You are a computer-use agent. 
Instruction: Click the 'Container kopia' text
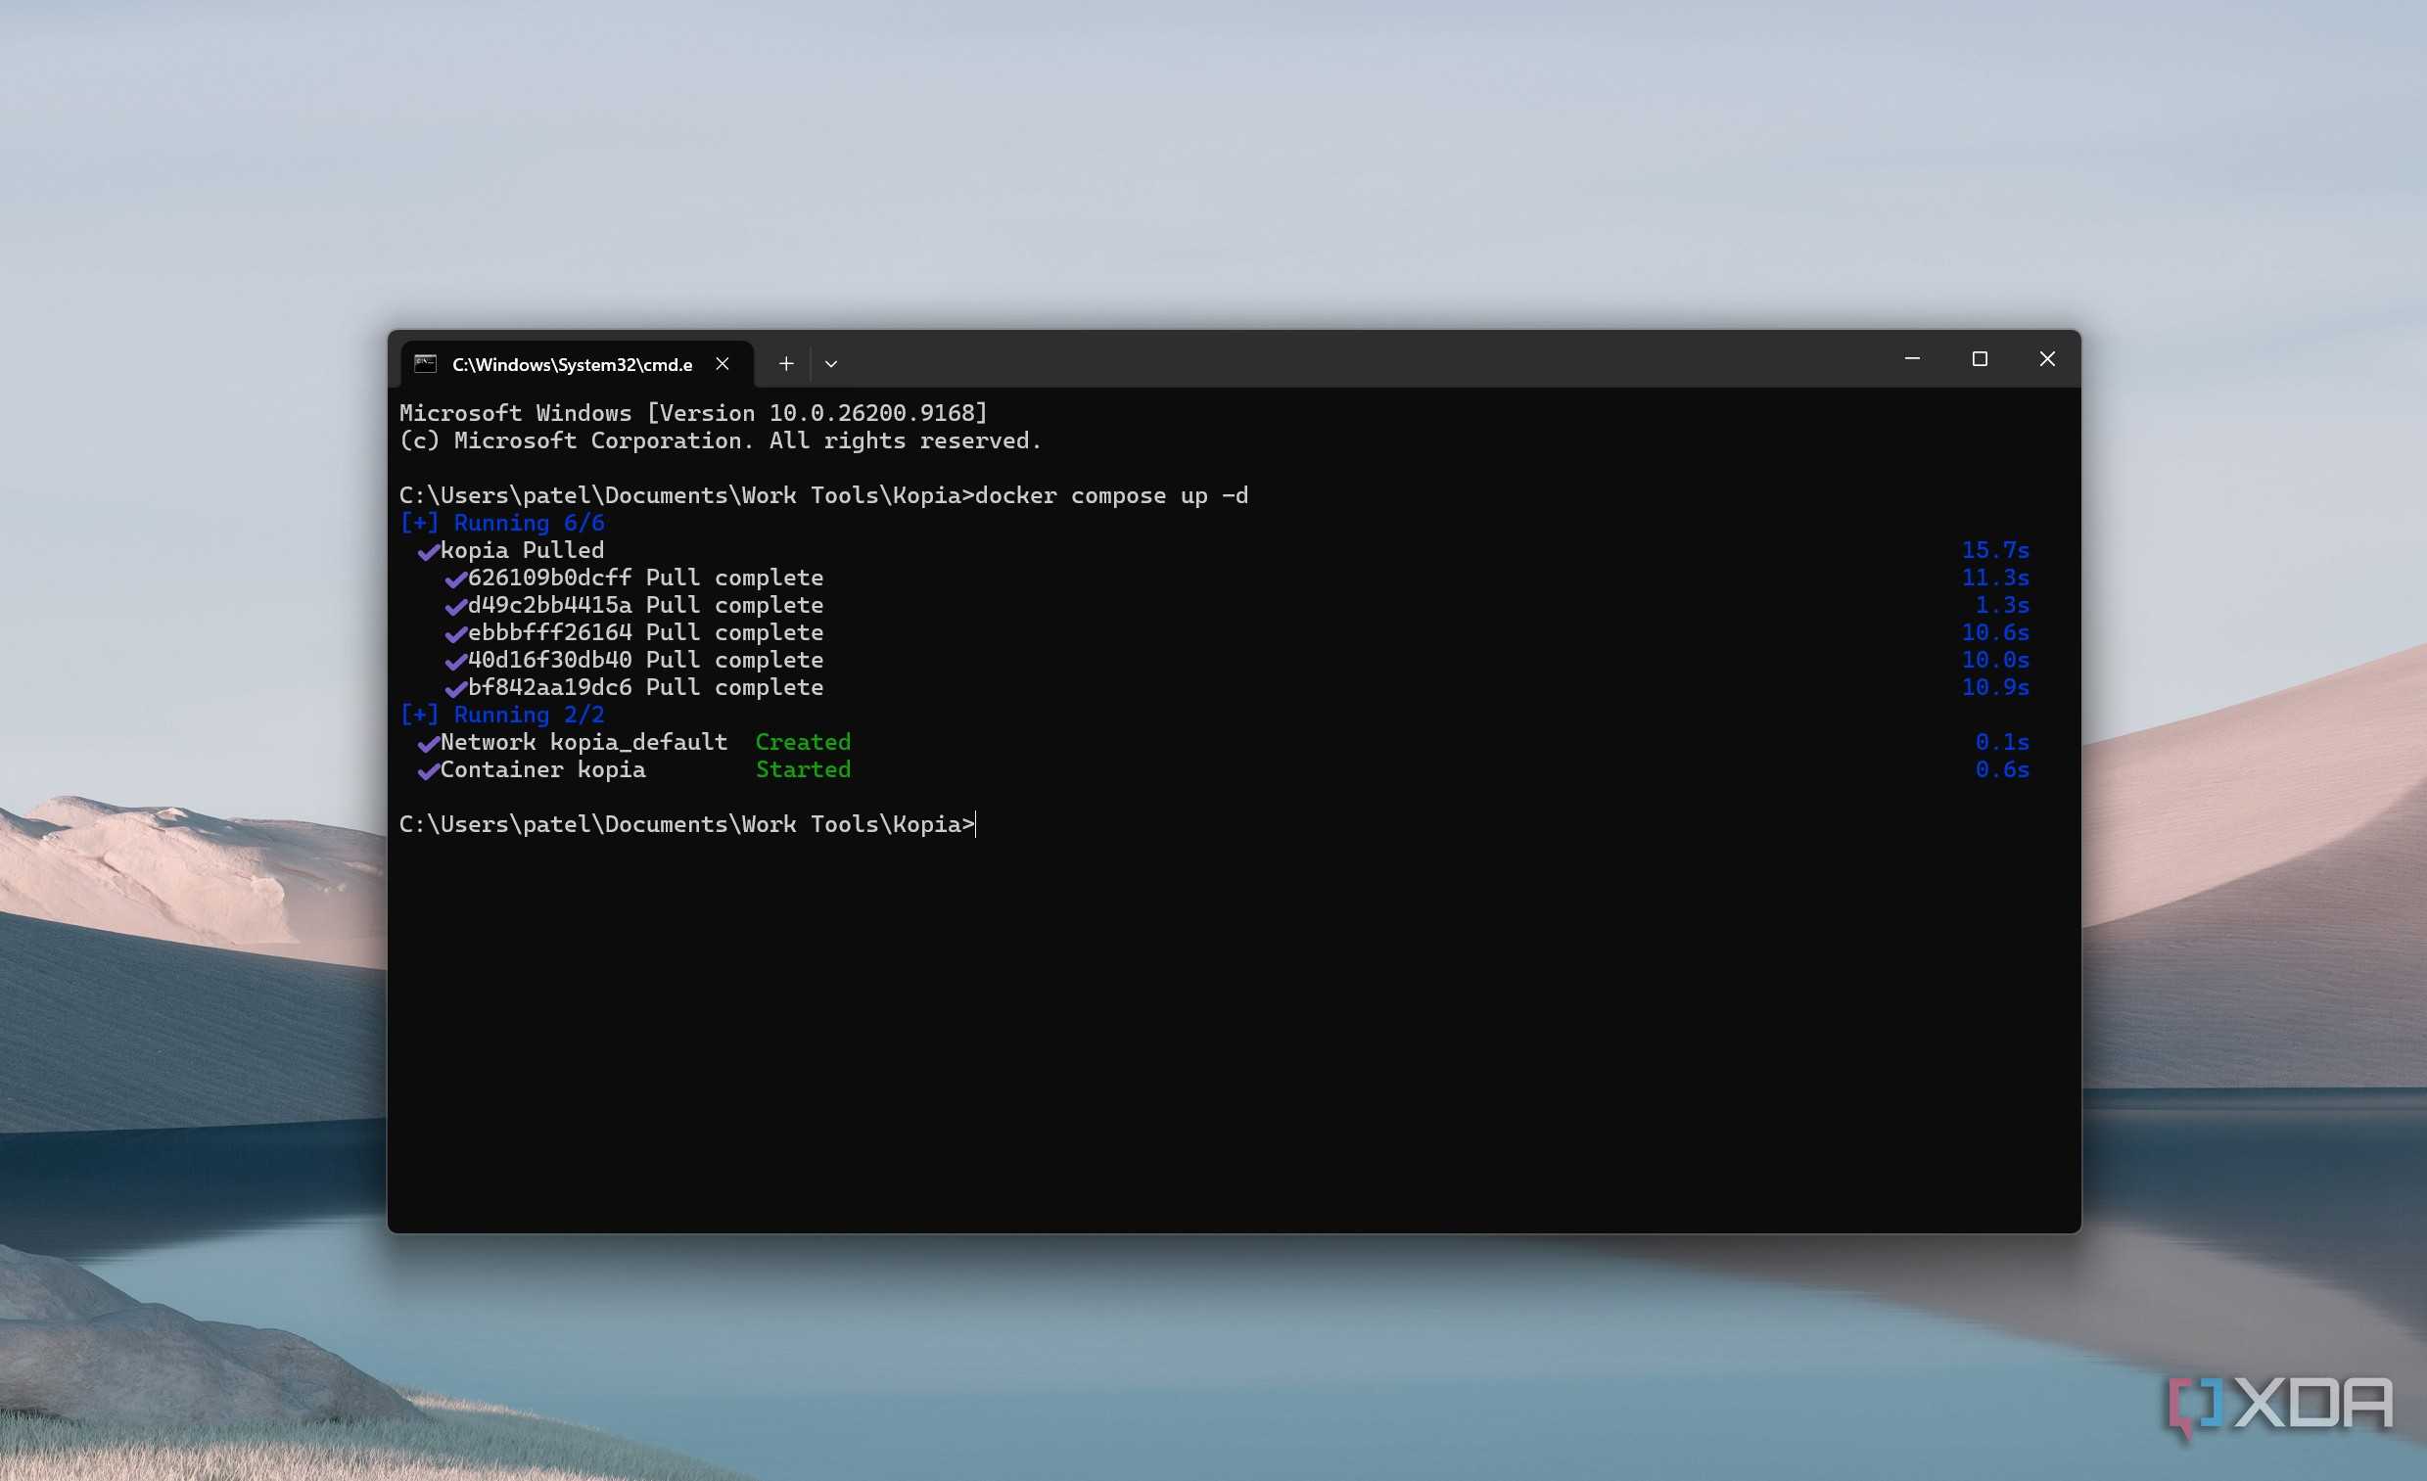point(542,770)
